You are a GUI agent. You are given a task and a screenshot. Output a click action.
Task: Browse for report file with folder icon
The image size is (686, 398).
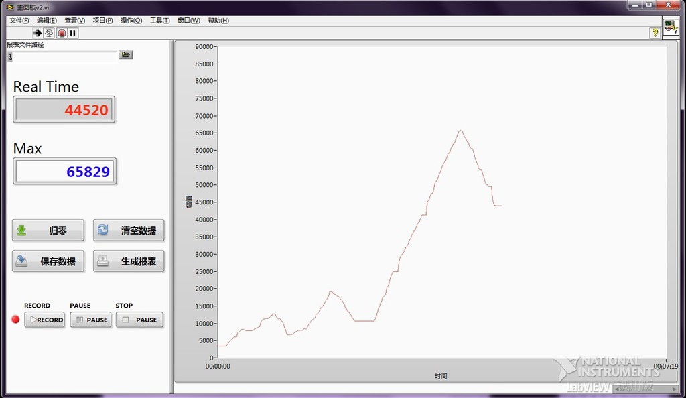click(x=126, y=55)
